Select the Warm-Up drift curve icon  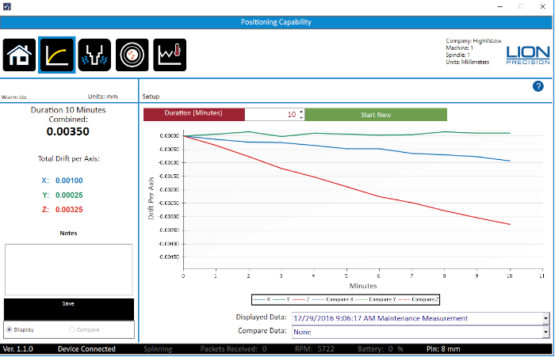pyautogui.click(x=56, y=55)
